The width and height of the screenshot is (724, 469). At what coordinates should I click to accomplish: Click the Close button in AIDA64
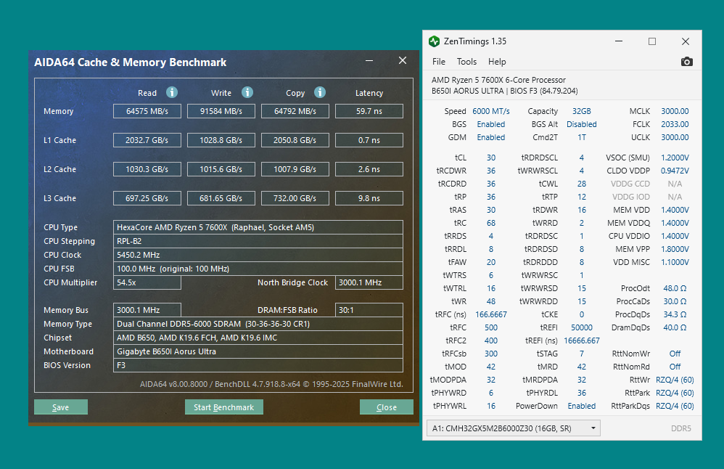pos(386,407)
